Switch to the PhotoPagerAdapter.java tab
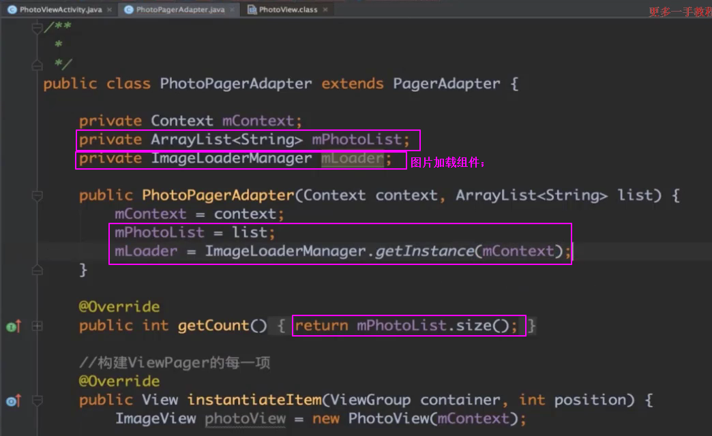This screenshot has width=712, height=436. click(x=180, y=10)
